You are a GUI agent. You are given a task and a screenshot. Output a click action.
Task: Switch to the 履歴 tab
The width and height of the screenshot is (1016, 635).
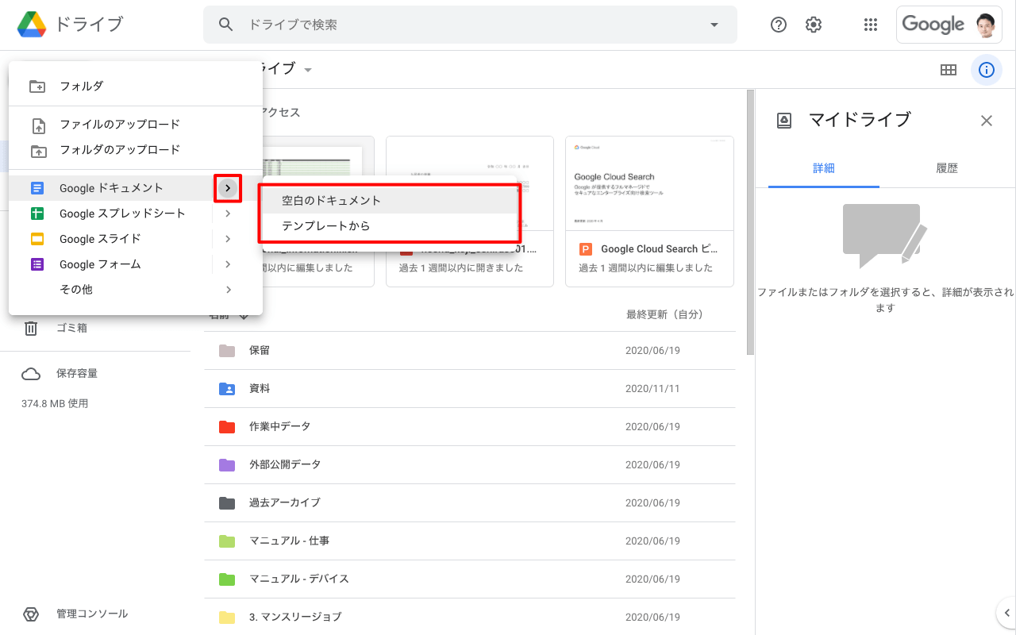(x=947, y=168)
